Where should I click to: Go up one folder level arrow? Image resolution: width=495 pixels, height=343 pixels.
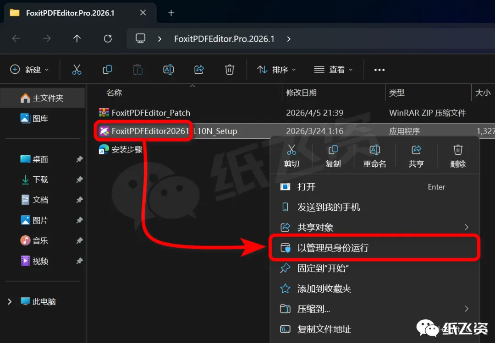click(x=77, y=38)
